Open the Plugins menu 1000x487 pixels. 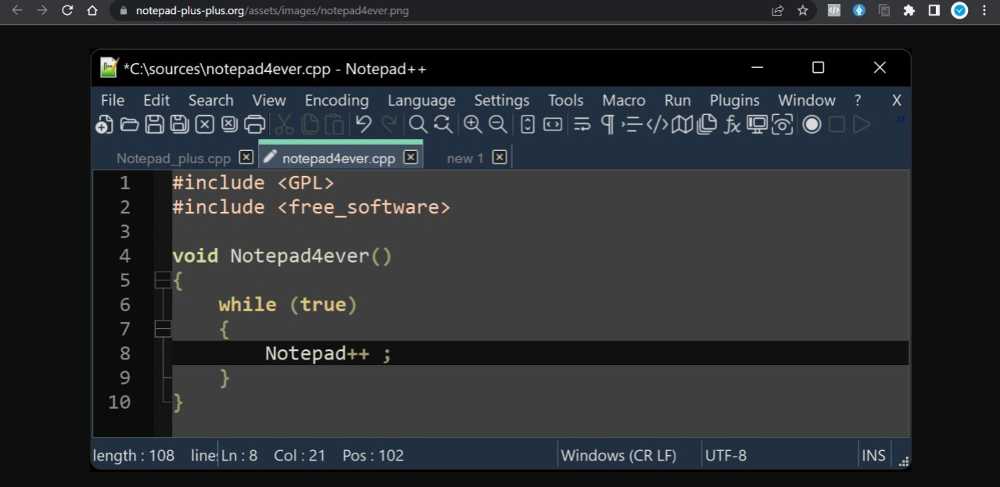pos(735,100)
